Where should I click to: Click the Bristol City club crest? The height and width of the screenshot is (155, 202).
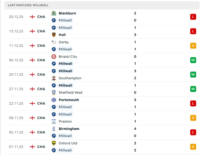pos(54,57)
